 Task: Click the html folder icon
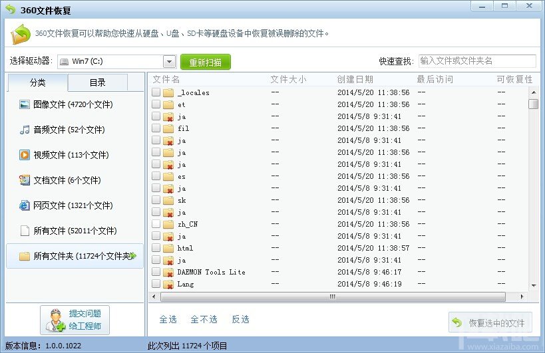tap(168, 248)
